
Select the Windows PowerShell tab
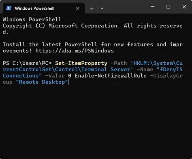(x=44, y=8)
